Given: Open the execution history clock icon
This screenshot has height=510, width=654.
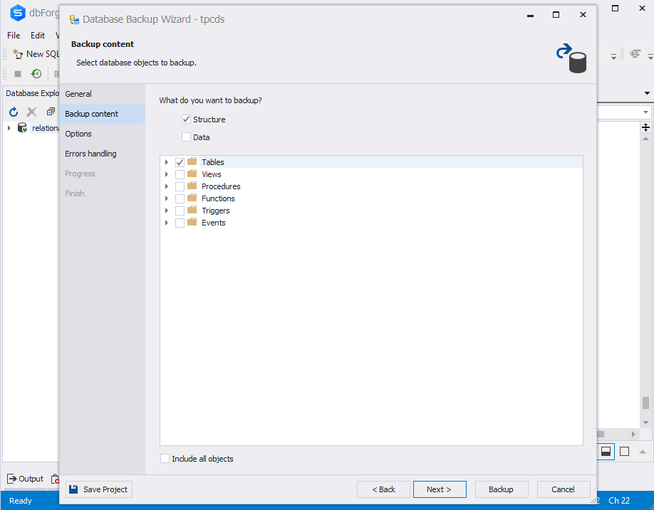Looking at the screenshot, I should click(36, 74).
